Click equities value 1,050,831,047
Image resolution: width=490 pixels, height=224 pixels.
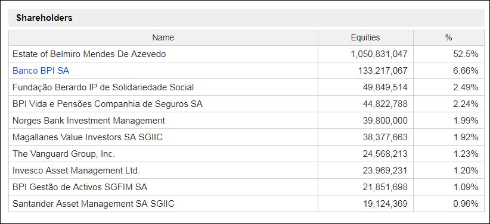(x=379, y=54)
